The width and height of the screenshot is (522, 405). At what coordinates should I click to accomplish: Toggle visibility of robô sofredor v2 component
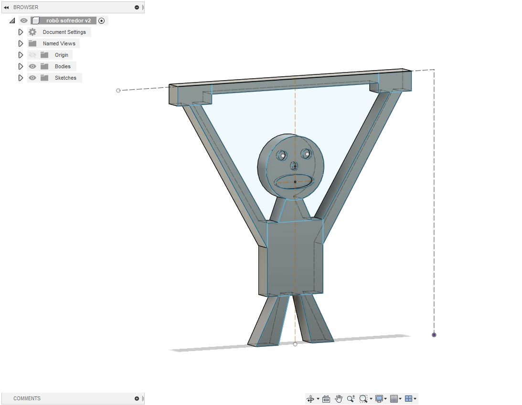(23, 21)
